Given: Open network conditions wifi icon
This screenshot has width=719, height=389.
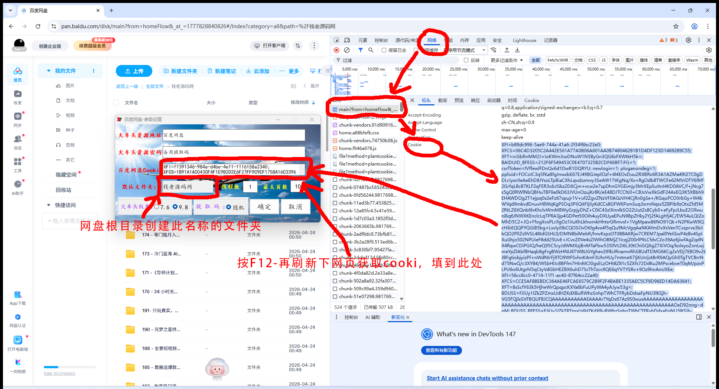Looking at the screenshot, I should [x=494, y=50].
